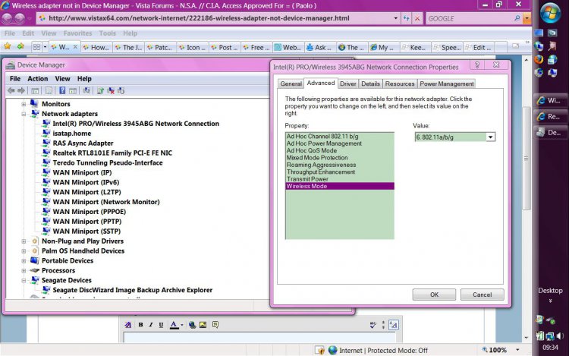
Task: Click Update driver software toolbar icon
Action: coord(100,91)
